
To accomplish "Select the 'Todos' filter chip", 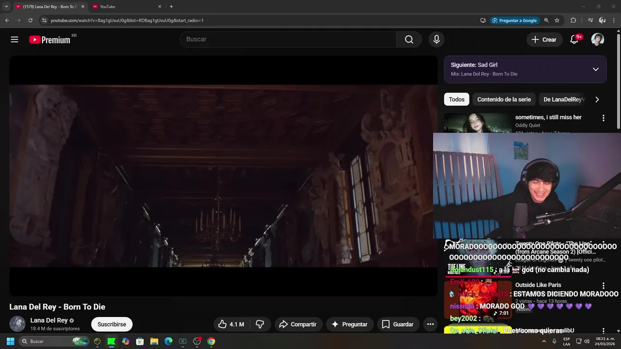I will [457, 99].
